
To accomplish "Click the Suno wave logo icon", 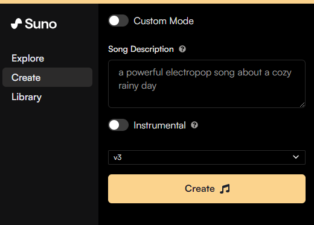I will [16, 24].
